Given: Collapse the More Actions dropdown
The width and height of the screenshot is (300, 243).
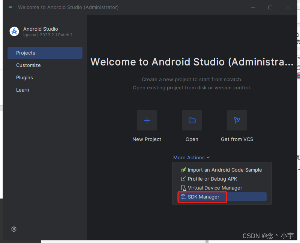Looking at the screenshot, I should [192, 157].
